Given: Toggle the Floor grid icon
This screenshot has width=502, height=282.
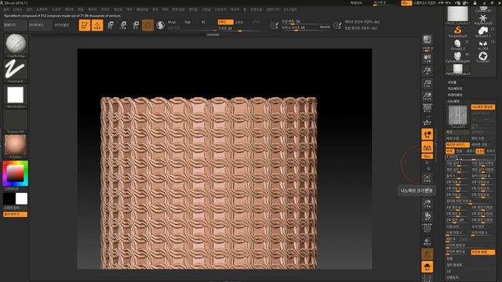Looking at the screenshot, I should (x=427, y=122).
